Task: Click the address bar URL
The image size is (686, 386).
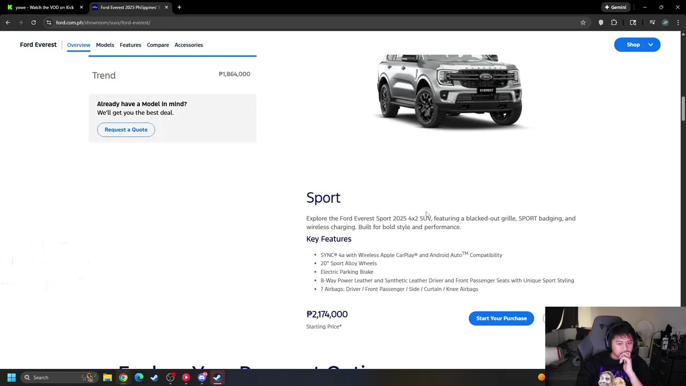Action: [x=103, y=23]
